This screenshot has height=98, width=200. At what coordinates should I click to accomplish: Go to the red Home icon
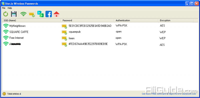[56, 14]
